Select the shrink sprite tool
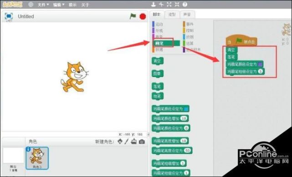The image size is (292, 177). pyautogui.click(x=177, y=4)
